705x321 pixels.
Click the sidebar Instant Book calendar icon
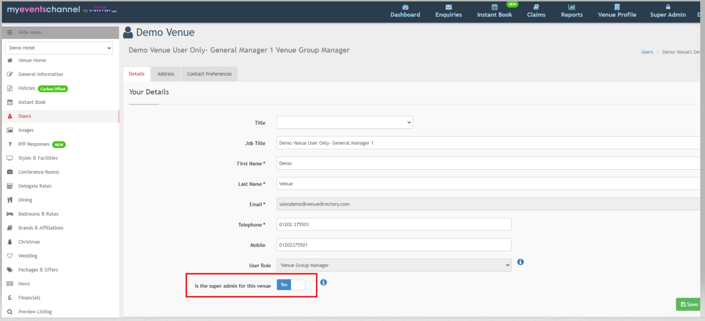point(10,102)
